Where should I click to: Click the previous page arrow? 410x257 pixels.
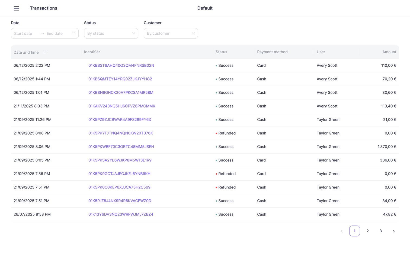coord(341,231)
